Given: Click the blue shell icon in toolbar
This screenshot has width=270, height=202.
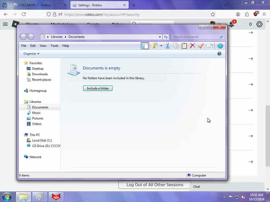Looking at the screenshot, I should click(x=220, y=46).
